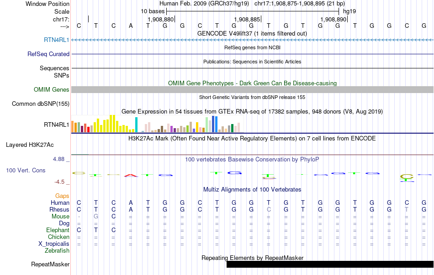Open the RefSeq Curated track label
The height and width of the screenshot is (275, 434).
pos(48,54)
